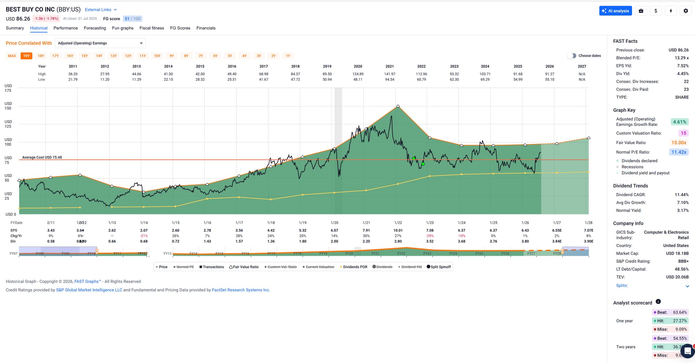This screenshot has height=363, width=695.
Task: Open the FG Scores tab
Action: click(x=180, y=28)
